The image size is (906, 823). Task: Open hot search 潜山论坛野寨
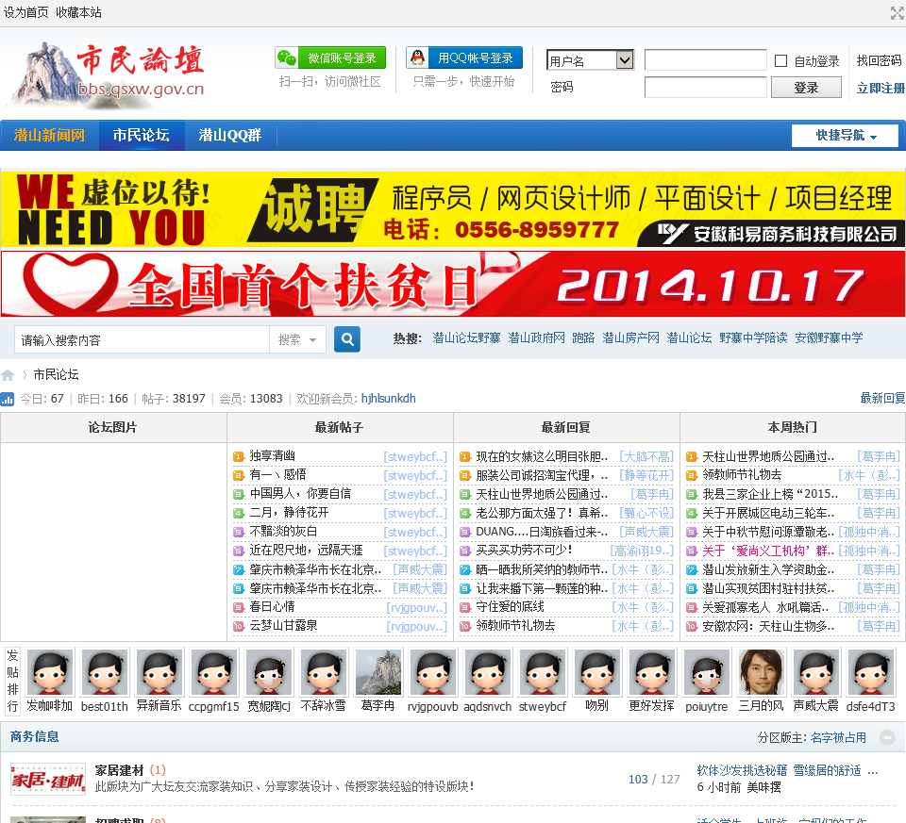466,337
